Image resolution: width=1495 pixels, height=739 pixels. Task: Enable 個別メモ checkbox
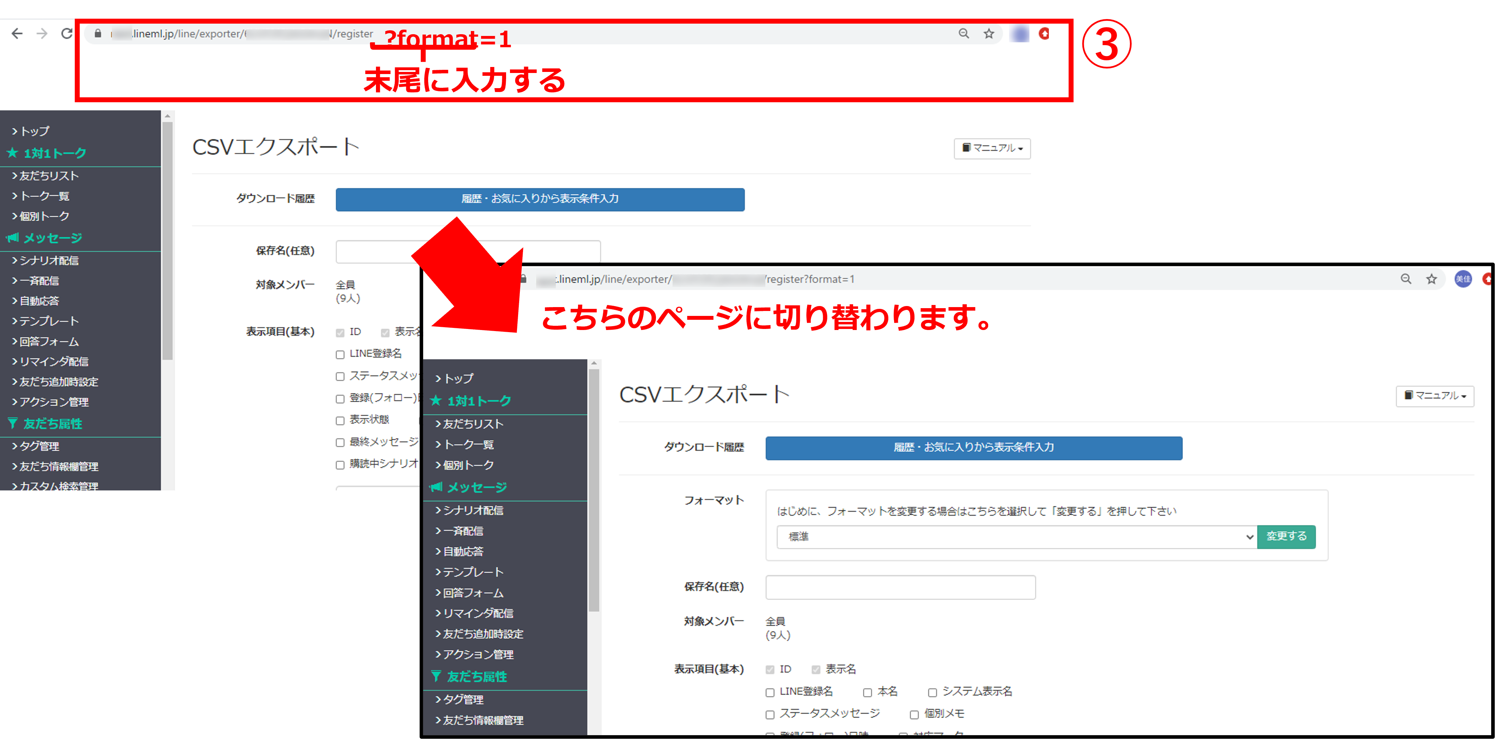point(914,715)
